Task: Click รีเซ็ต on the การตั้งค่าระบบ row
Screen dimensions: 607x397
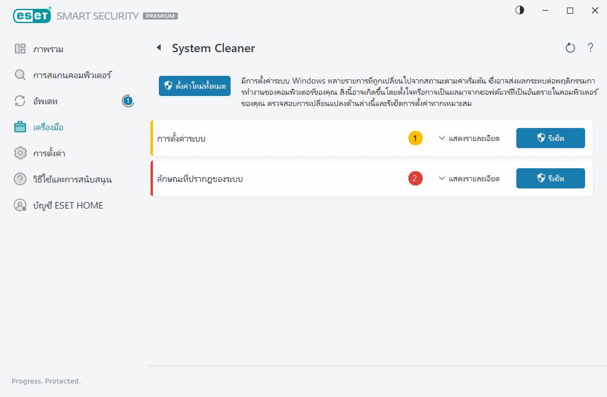Action: tap(550, 138)
